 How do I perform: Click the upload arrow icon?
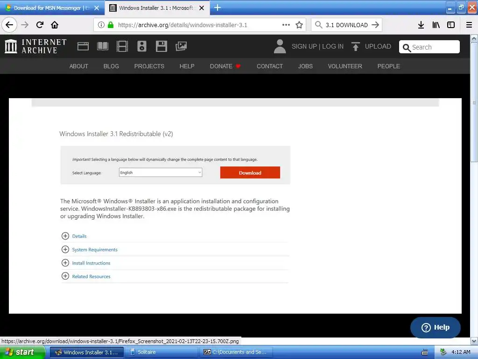click(x=355, y=46)
